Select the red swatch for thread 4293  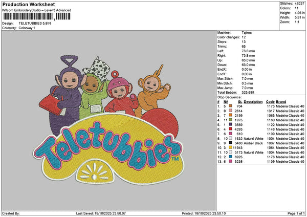pyautogui.click(x=231, y=129)
